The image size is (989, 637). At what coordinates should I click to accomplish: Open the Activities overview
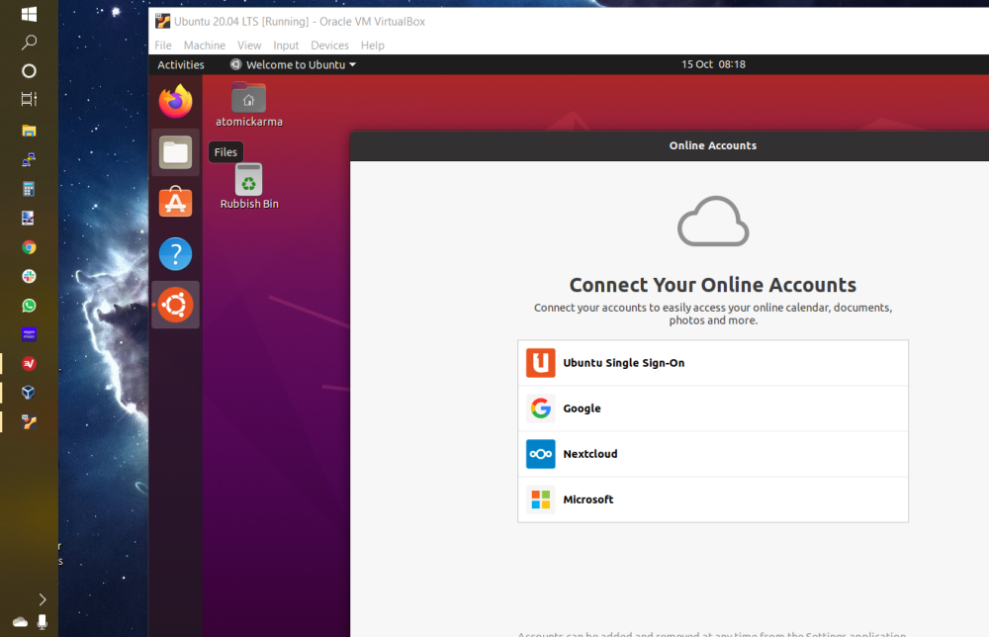point(181,63)
